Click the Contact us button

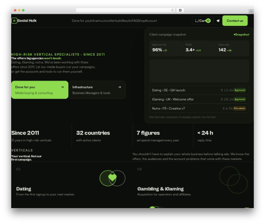coord(235,21)
